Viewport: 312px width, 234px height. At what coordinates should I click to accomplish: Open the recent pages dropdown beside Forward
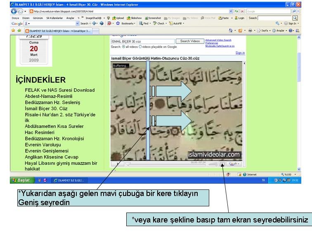point(25,11)
